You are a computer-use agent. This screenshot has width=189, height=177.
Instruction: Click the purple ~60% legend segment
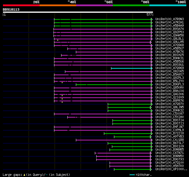94,5
